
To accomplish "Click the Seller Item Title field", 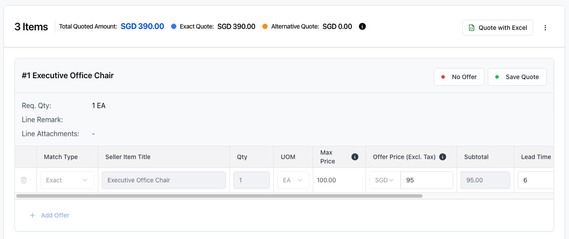I will click(x=164, y=180).
